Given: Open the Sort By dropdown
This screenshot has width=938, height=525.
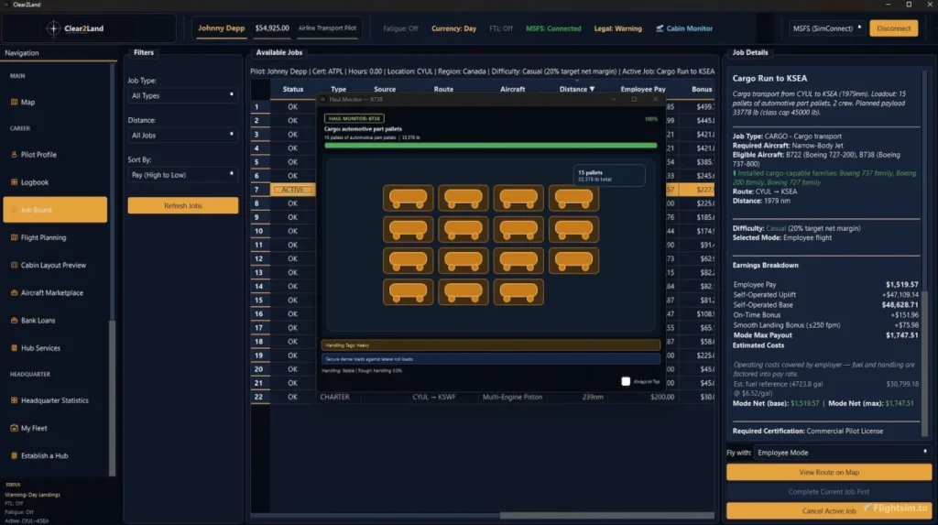Looking at the screenshot, I should [x=182, y=174].
